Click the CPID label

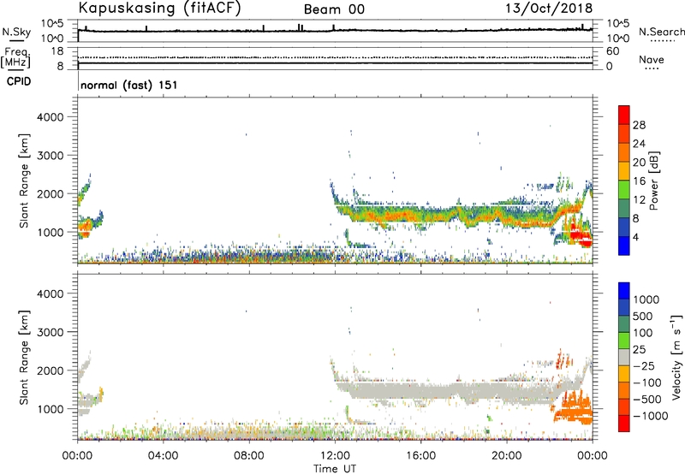coord(19,81)
